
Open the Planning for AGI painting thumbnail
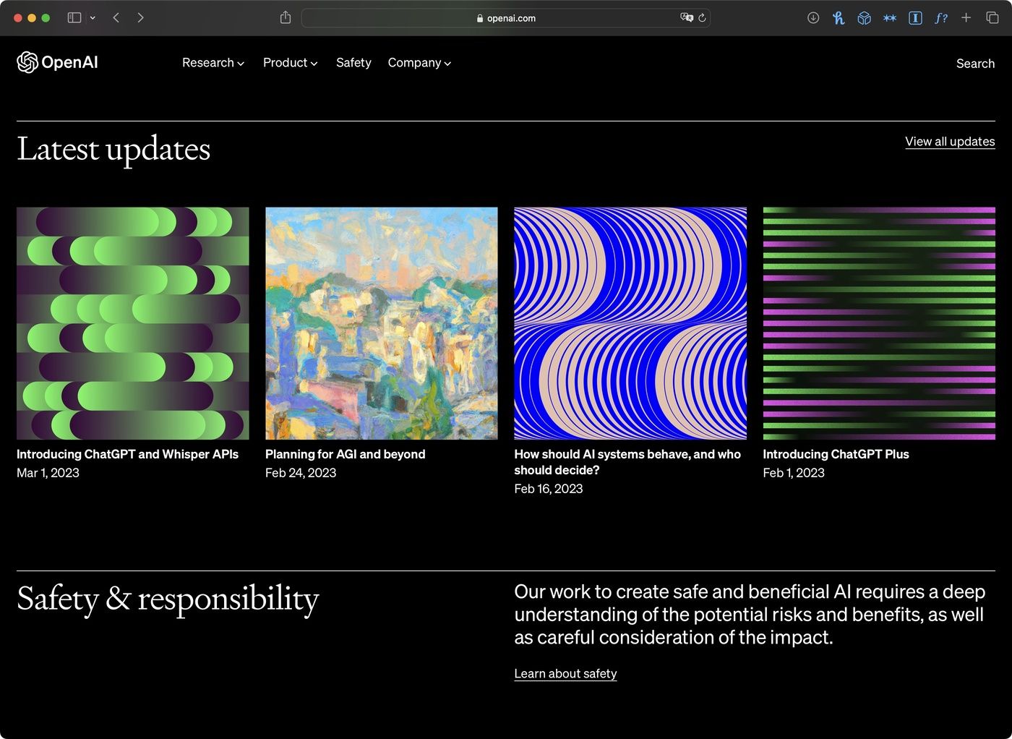382,323
